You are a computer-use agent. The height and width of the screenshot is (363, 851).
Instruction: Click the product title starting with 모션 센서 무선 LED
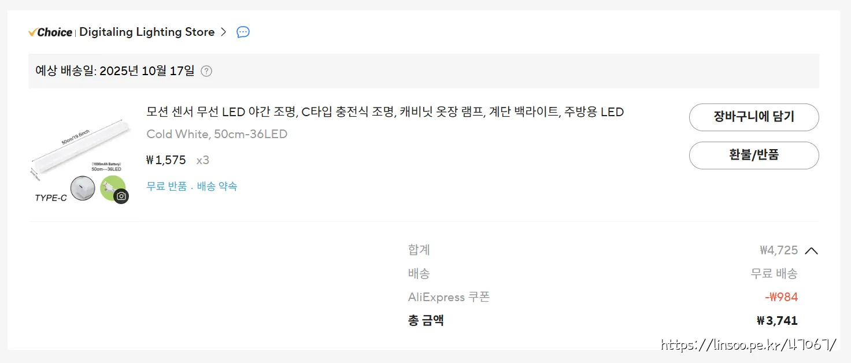pyautogui.click(x=385, y=112)
